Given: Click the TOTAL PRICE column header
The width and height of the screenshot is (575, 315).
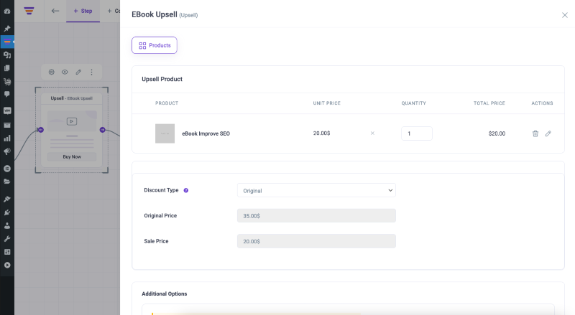Looking at the screenshot, I should click(x=489, y=103).
